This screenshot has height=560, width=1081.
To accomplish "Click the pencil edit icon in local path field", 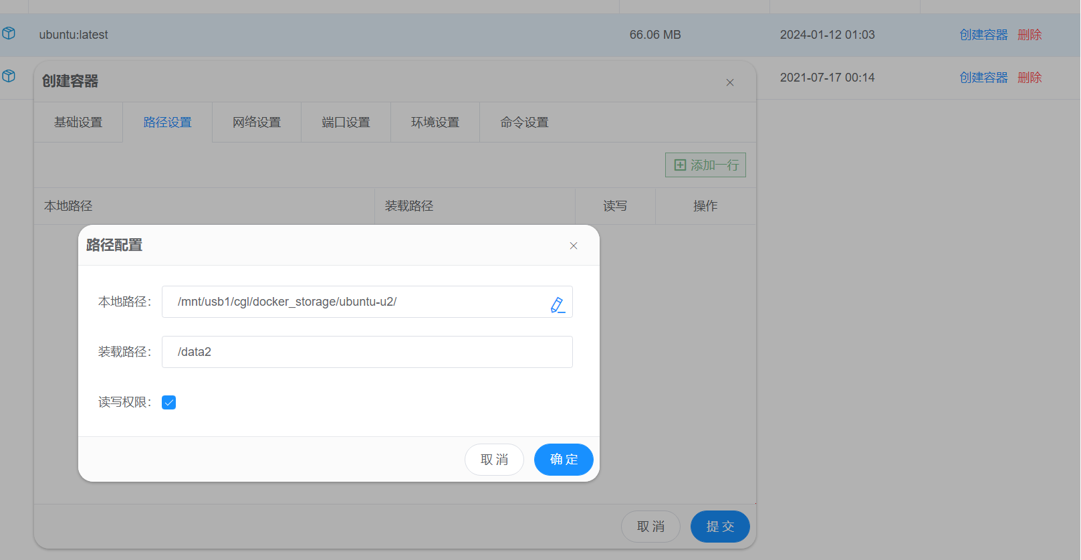I will pyautogui.click(x=558, y=305).
